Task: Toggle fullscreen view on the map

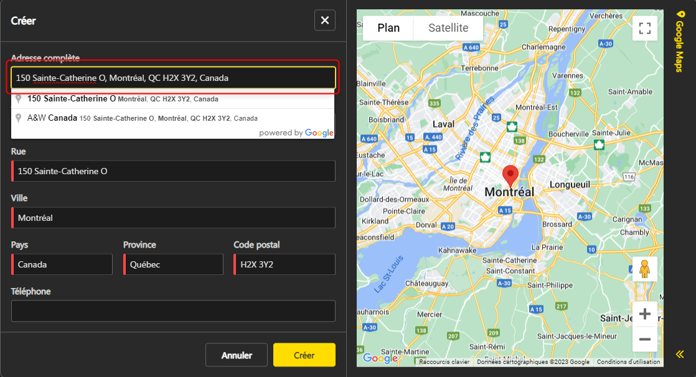Action: point(644,28)
